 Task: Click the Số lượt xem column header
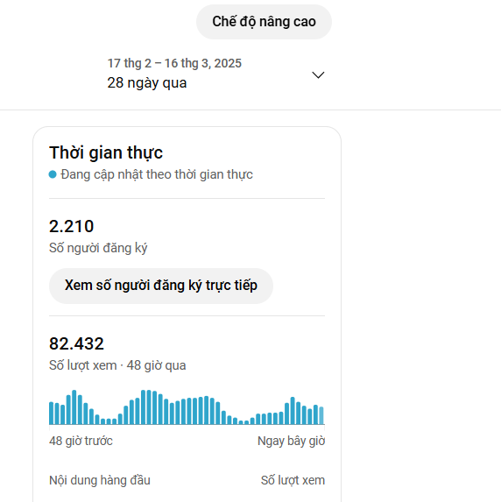point(293,480)
